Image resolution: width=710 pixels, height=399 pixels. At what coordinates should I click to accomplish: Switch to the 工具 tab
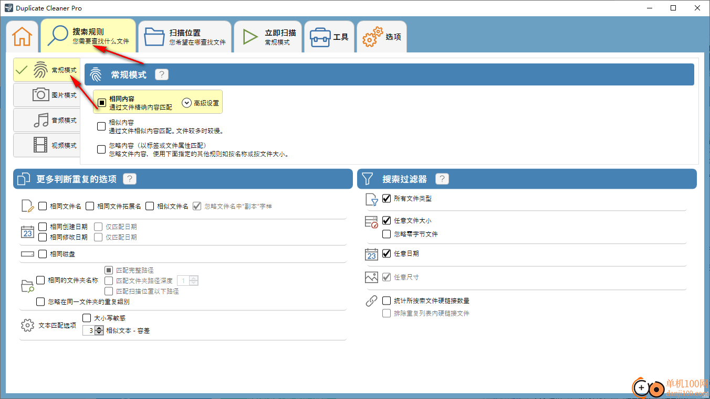[x=329, y=37]
